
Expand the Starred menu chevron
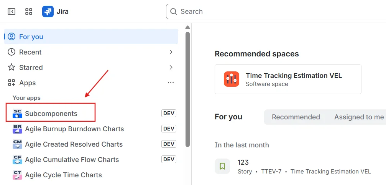pyautogui.click(x=171, y=67)
